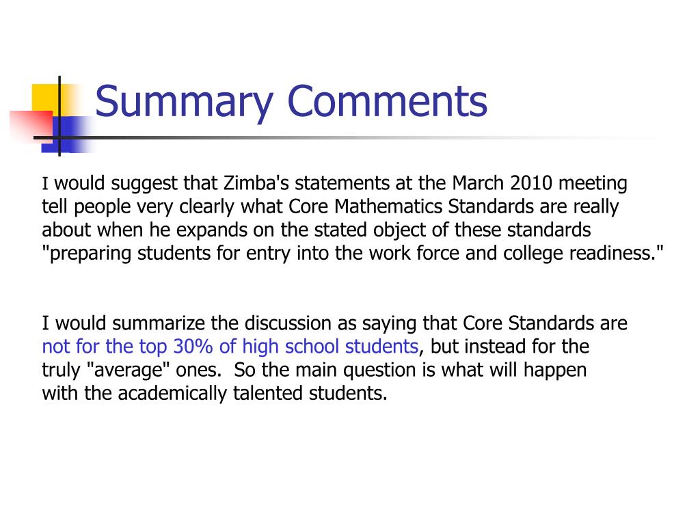Click the red square in title decoration
This screenshot has height=525, width=700.
coord(31,126)
